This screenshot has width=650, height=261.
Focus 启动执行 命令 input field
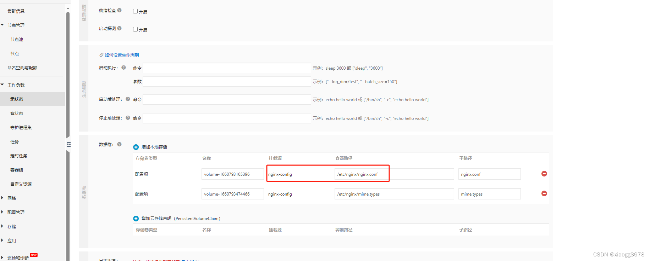pos(227,68)
